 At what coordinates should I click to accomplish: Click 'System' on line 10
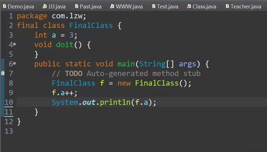pos(65,102)
